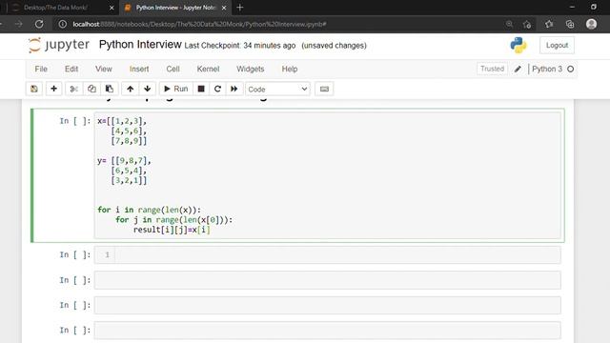Viewport: 610px width, 343px height.
Task: Click the browser address bar URL
Action: 199,24
